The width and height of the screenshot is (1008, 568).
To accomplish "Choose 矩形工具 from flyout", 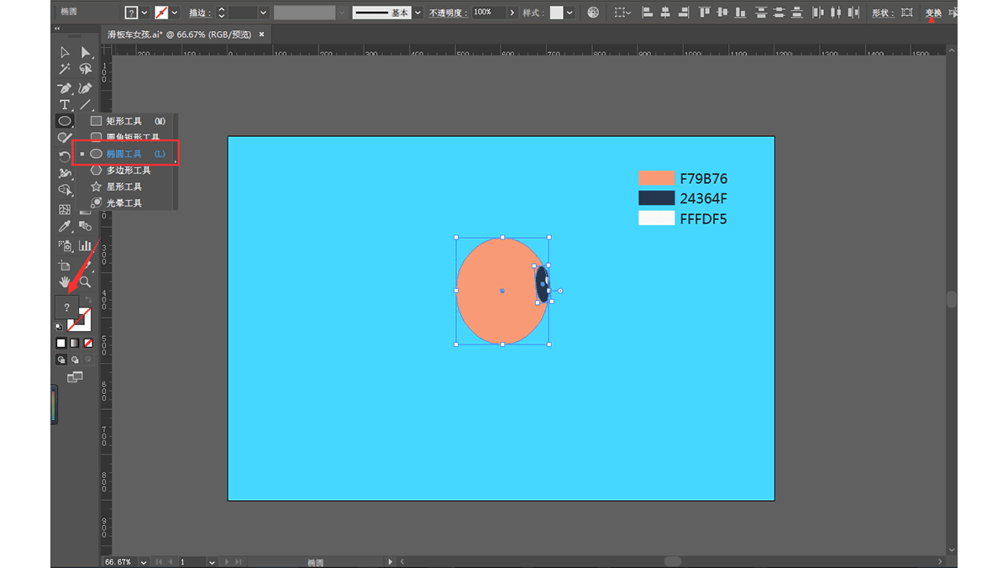I will point(127,121).
